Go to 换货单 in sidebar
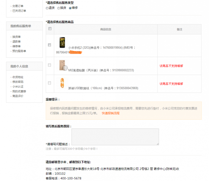Screen dimensions: 209x181 click(x=17, y=37)
